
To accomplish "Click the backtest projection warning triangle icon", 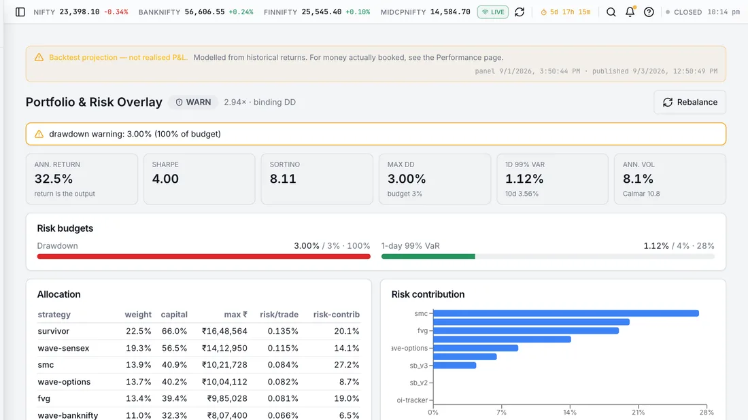I will pyautogui.click(x=39, y=57).
